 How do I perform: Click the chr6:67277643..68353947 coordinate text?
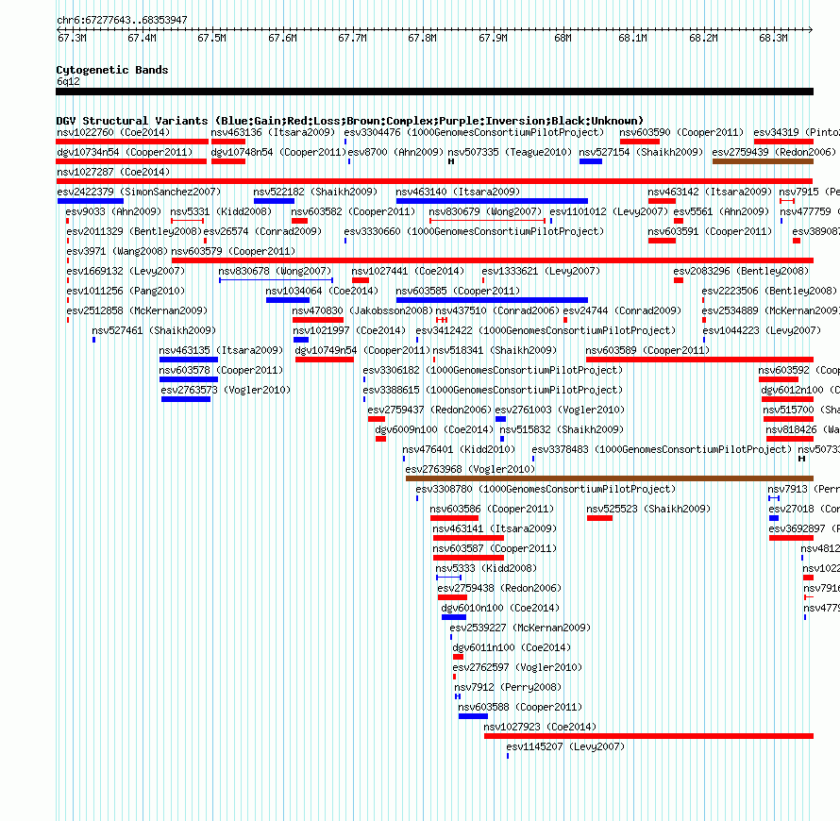(x=122, y=20)
